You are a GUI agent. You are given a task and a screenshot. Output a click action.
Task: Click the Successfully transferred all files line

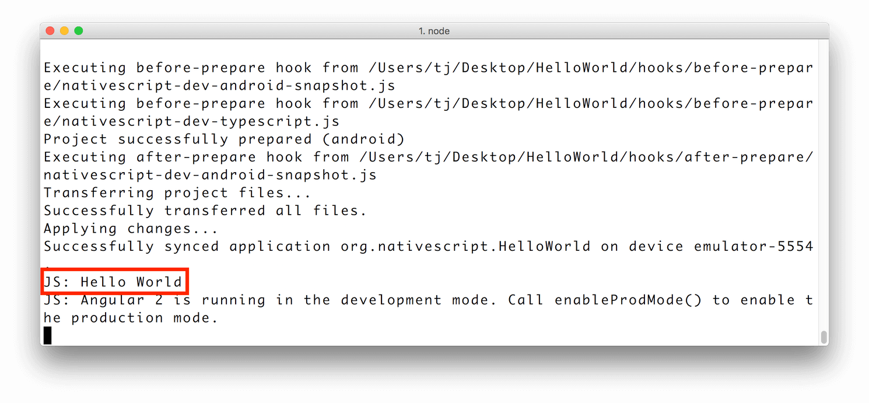[x=204, y=210]
